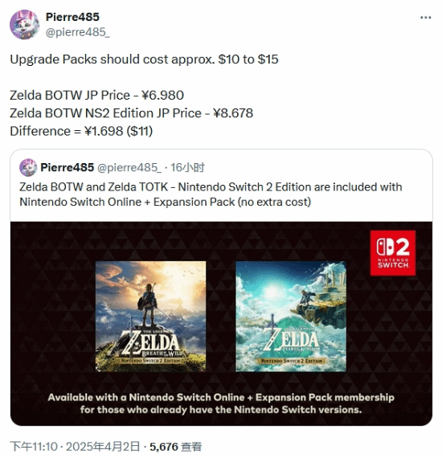This screenshot has height=458, width=442.
Task: Click the @pierre485_ handle under the name
Action: click(78, 32)
